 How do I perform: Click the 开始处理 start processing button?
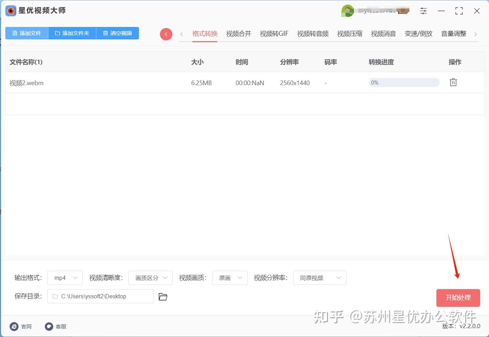(458, 298)
